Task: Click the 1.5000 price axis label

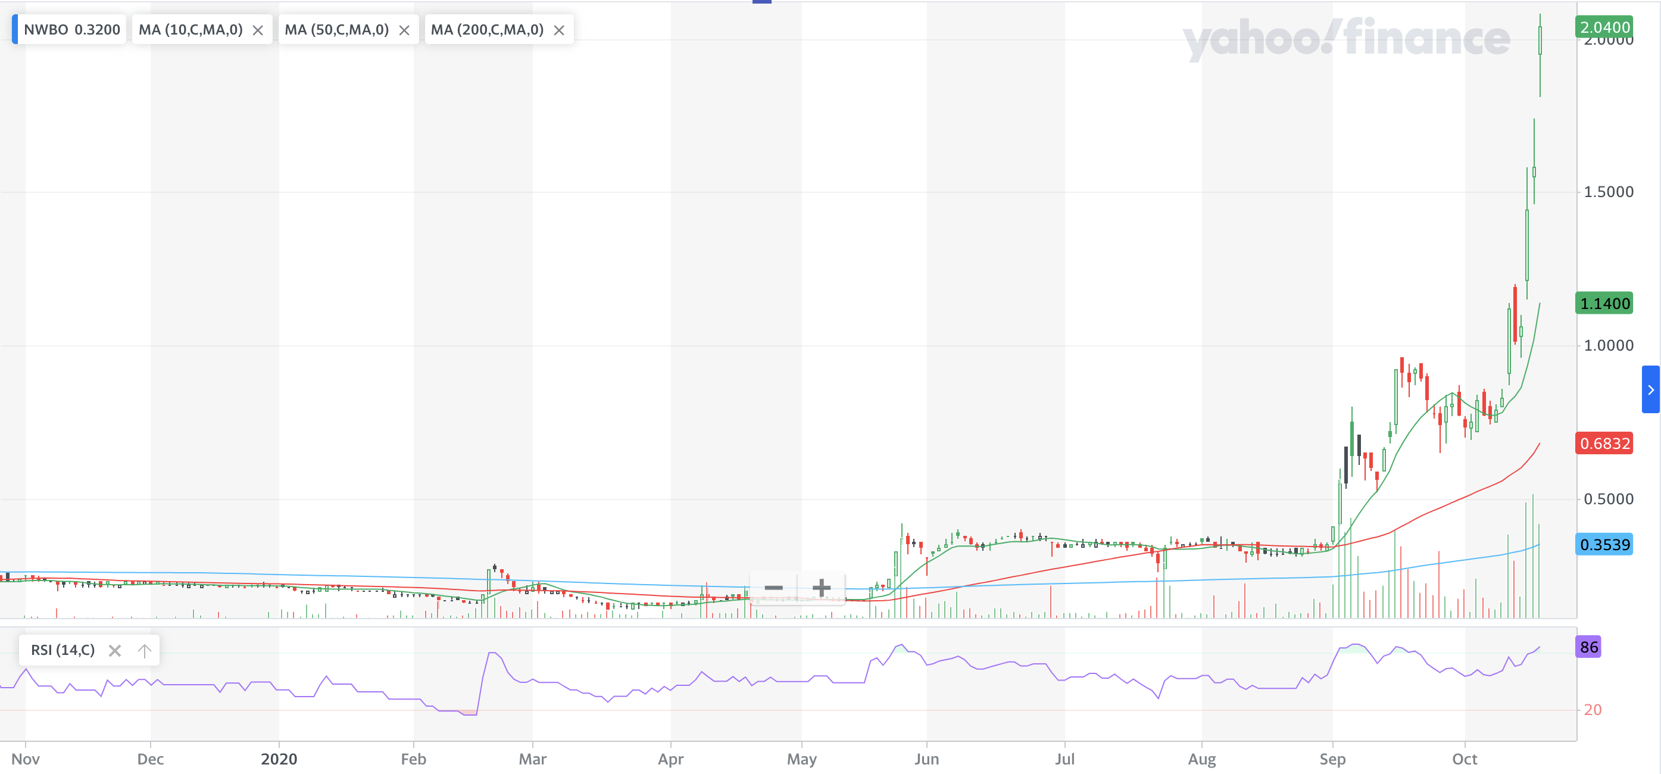Action: (x=1609, y=192)
